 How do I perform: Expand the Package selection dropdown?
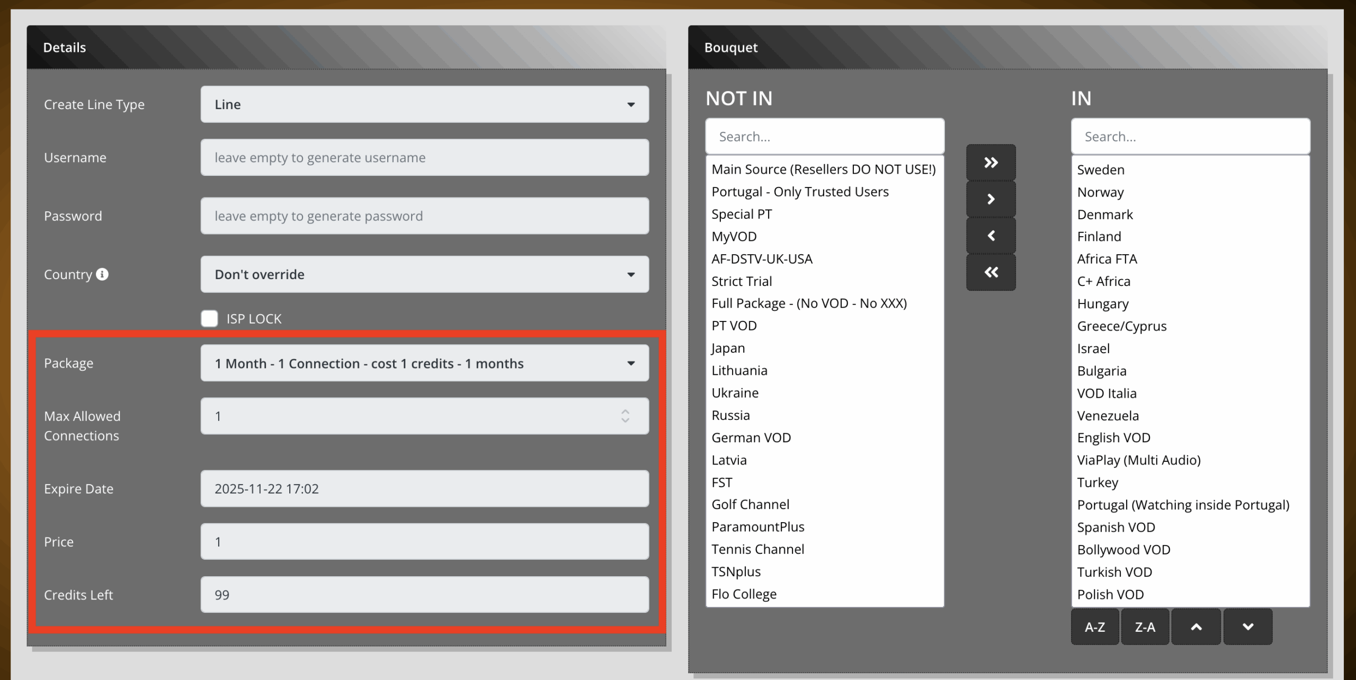pos(424,363)
